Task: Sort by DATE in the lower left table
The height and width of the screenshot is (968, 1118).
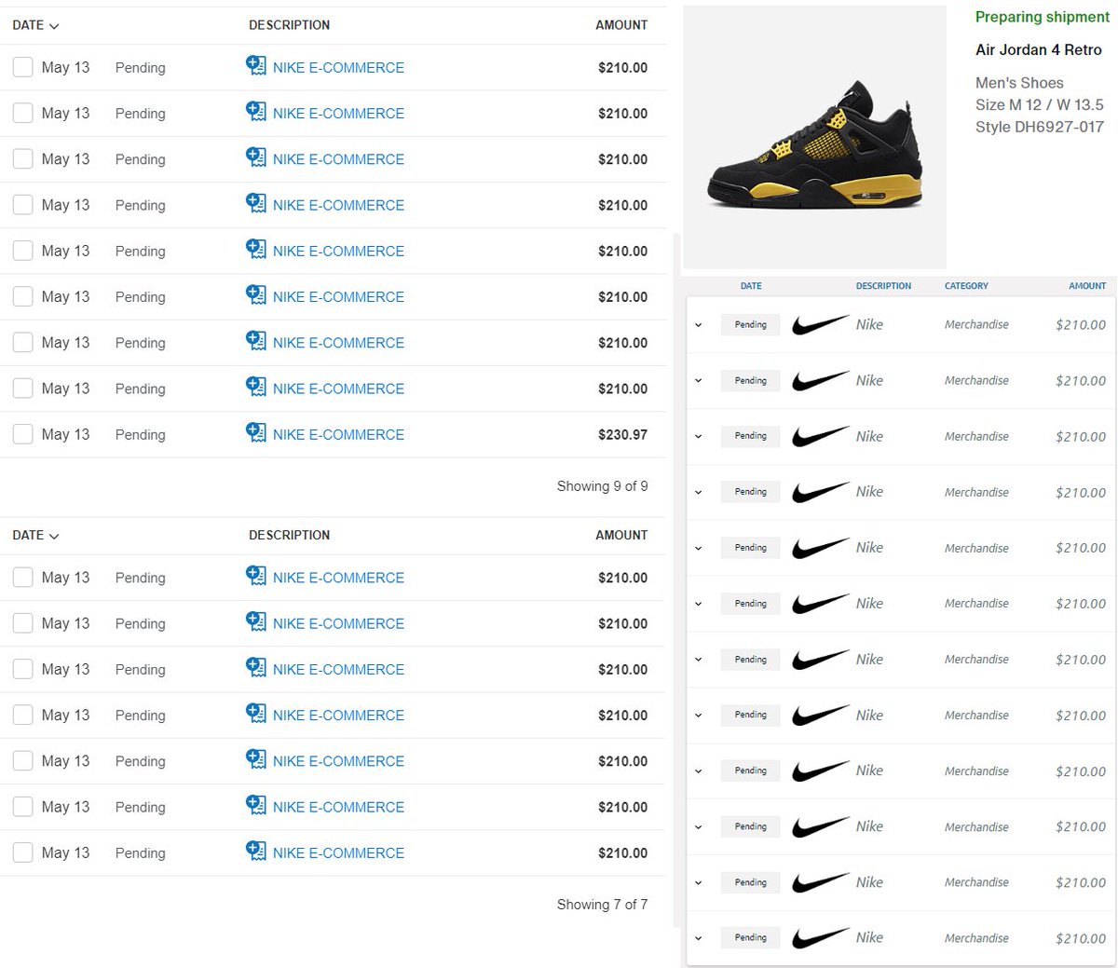Action: (35, 536)
